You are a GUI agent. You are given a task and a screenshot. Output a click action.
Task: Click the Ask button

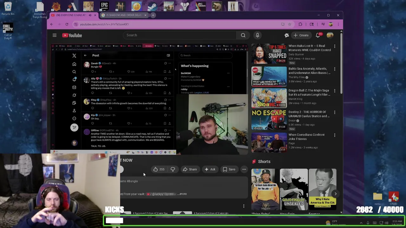[x=210, y=169]
